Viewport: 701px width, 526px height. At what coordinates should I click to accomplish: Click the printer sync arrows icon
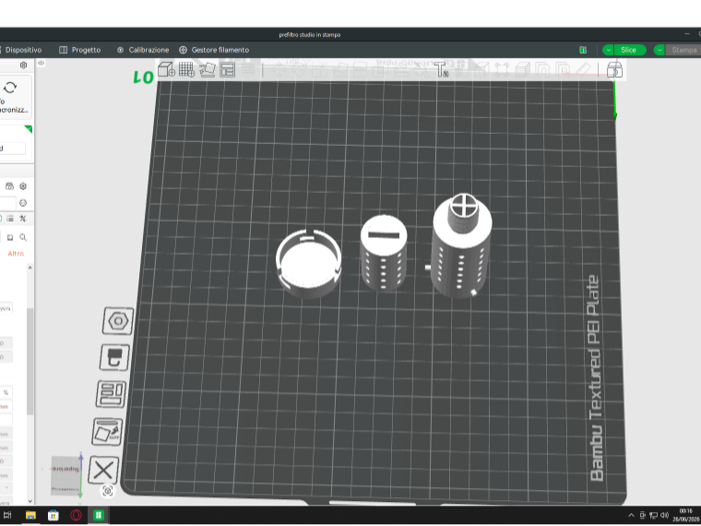(10, 88)
